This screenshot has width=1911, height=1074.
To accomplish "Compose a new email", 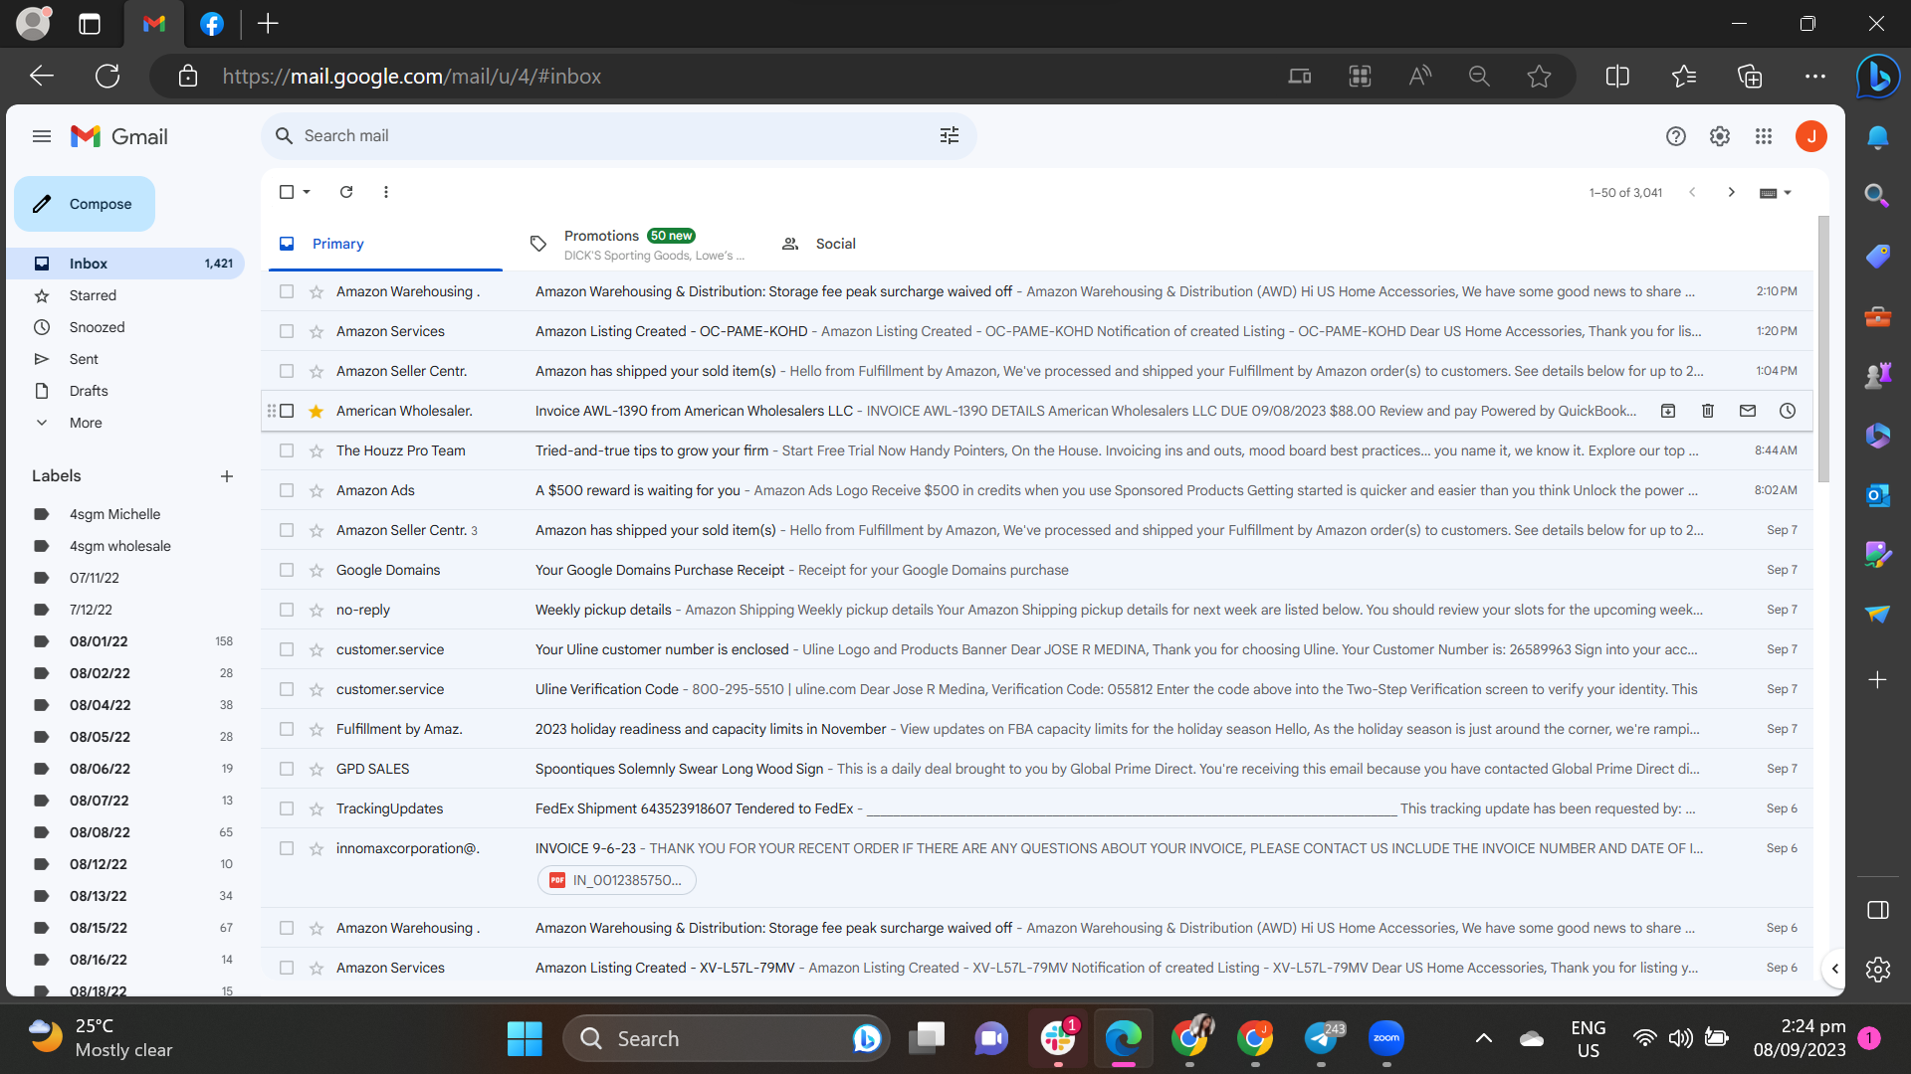I will pos(85,204).
